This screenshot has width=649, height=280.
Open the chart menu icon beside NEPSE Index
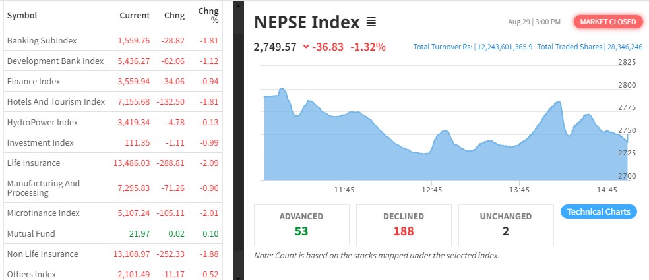pyautogui.click(x=371, y=22)
